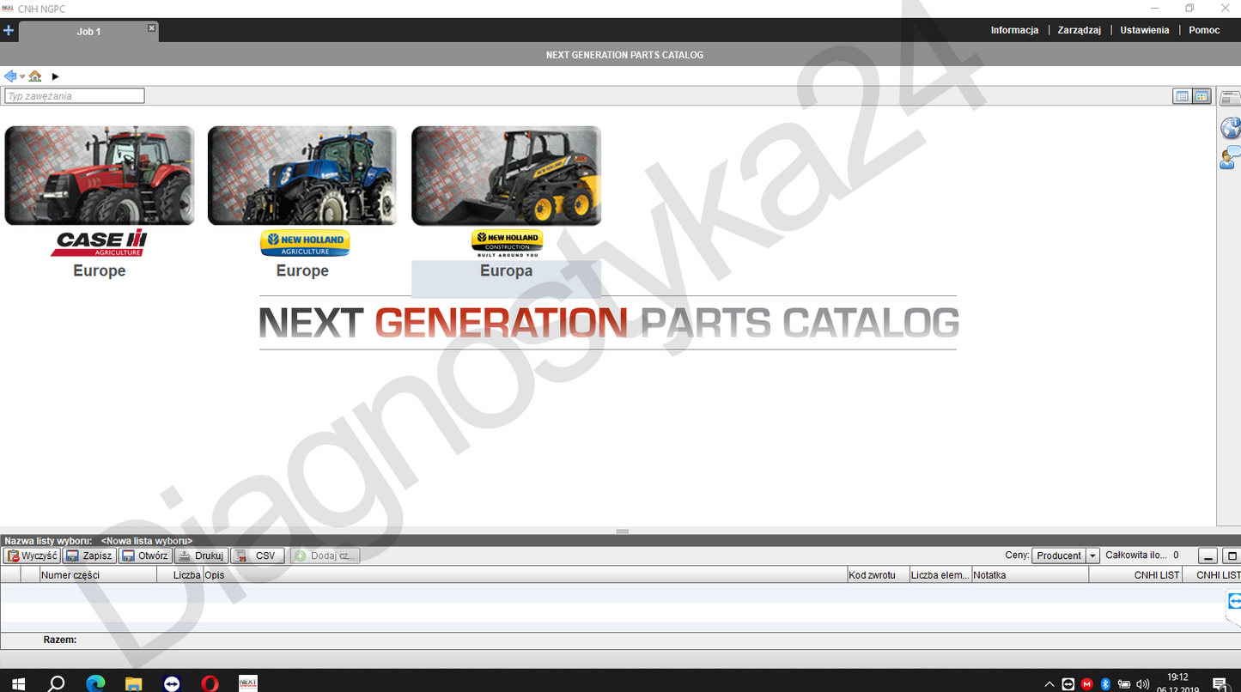Show hidden system tray icons
This screenshot has width=1241, height=692.
click(x=1049, y=684)
